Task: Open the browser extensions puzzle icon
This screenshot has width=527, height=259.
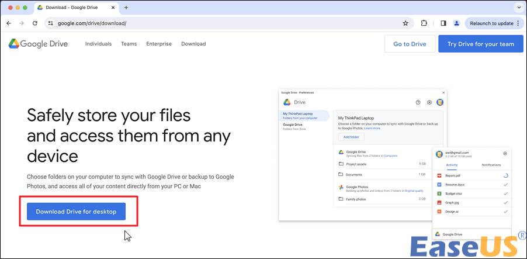Action: tap(424, 23)
